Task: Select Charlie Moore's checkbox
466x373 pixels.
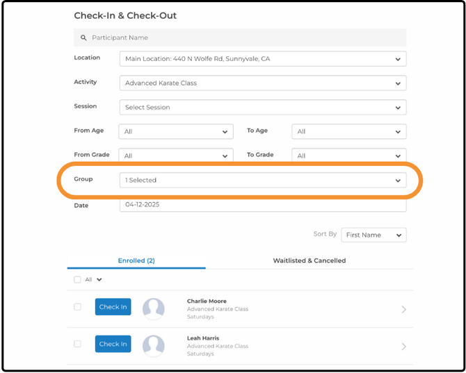Action: click(77, 307)
